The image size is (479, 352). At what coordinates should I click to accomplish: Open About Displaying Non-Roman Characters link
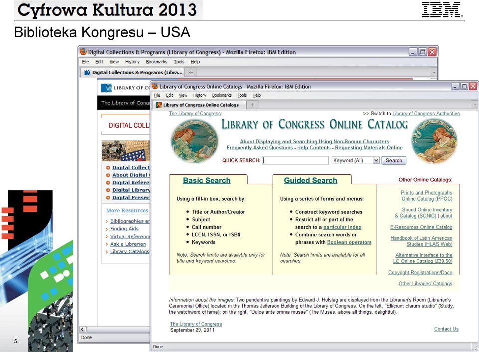(314, 141)
